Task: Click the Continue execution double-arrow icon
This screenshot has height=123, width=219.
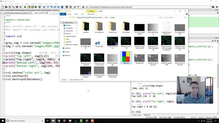Action: pyautogui.click(x=59, y=7)
